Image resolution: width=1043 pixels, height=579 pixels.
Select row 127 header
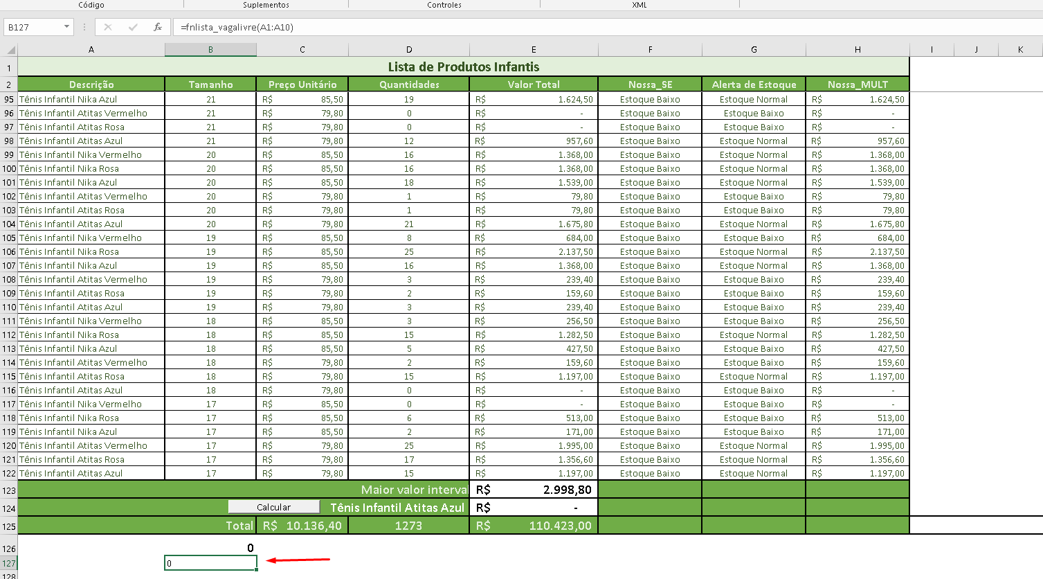(9, 563)
